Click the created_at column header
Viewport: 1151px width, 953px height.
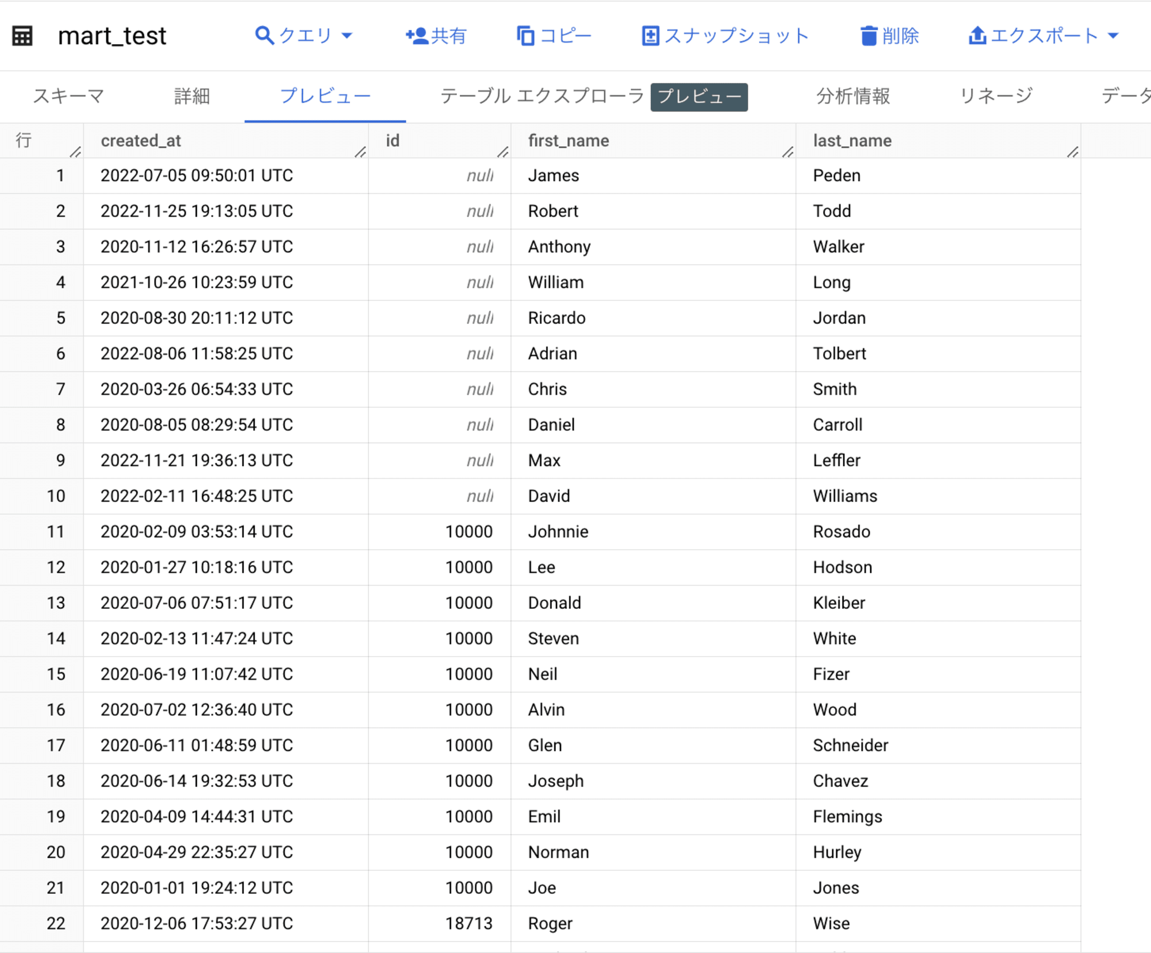pos(226,140)
